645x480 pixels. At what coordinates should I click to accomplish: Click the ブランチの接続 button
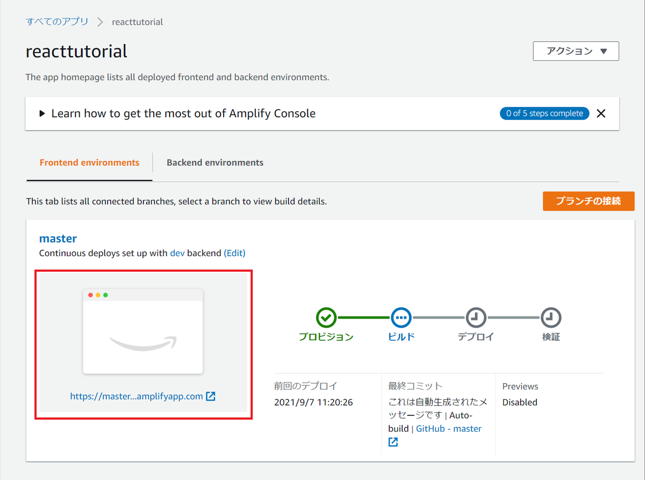589,201
